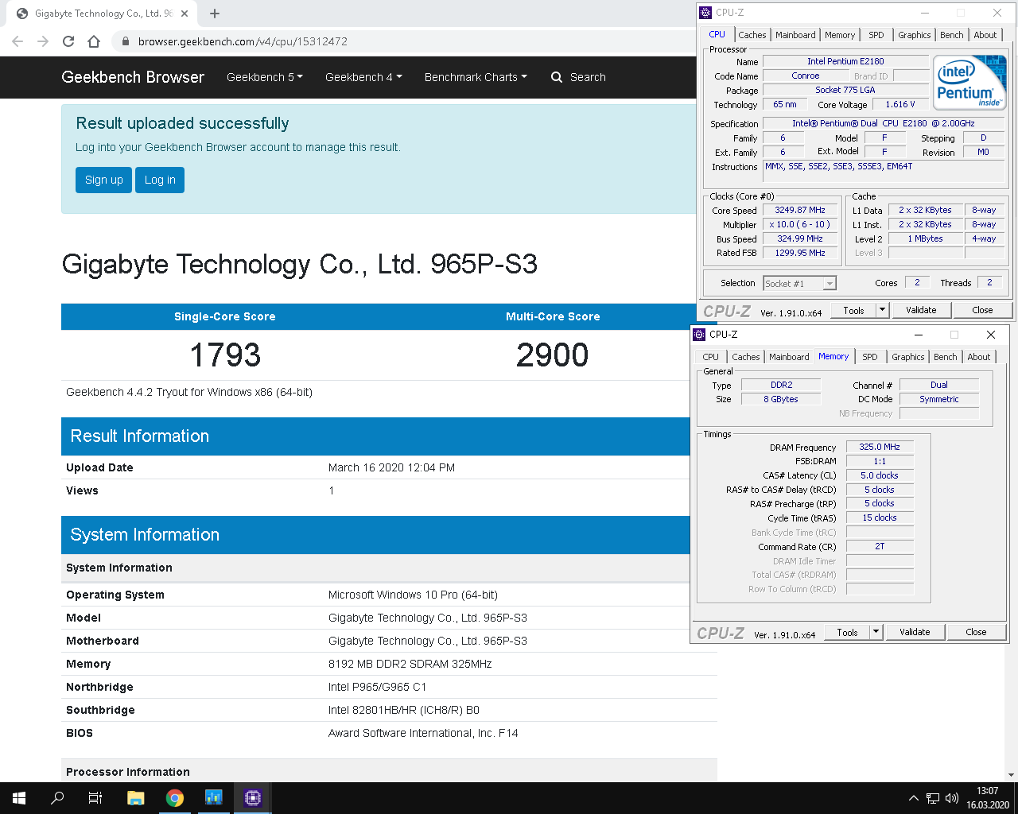The width and height of the screenshot is (1018, 814).
Task: Select About tab in upper CPU-Z window
Action: (985, 35)
